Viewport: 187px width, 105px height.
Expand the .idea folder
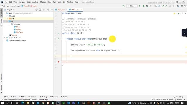pyautogui.click(x=7, y=16)
